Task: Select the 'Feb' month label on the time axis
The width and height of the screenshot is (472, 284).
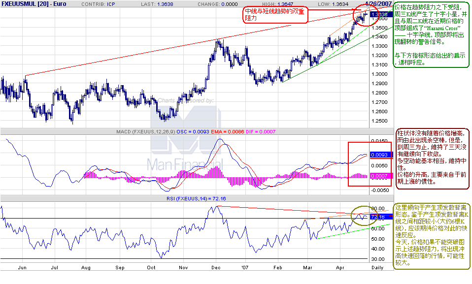Action: point(277,267)
